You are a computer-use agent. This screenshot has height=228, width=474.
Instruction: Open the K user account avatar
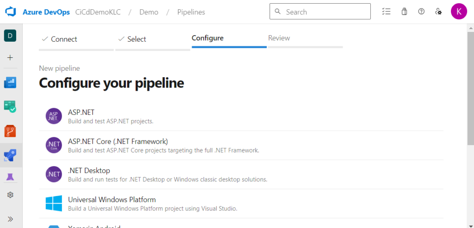pyautogui.click(x=459, y=12)
